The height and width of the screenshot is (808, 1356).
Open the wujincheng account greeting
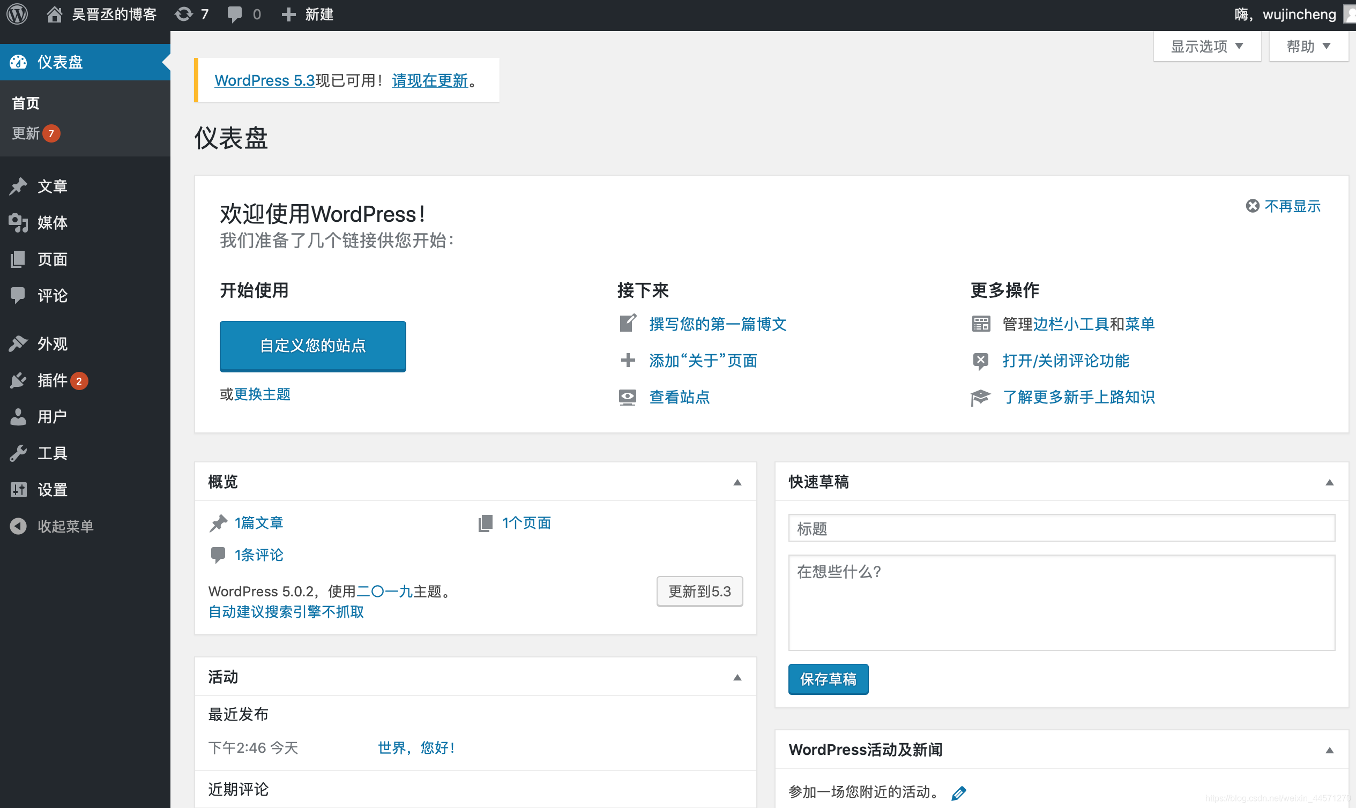1285,14
